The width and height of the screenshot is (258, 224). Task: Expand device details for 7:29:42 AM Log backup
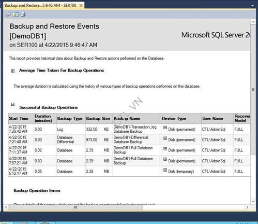tap(165, 128)
